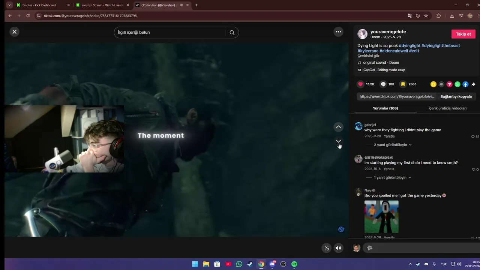Like the video with heart icon
480x270 pixels.
coord(361,84)
